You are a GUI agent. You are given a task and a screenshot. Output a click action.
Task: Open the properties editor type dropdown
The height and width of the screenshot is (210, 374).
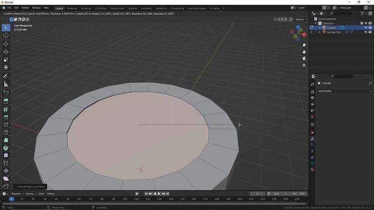pyautogui.click(x=314, y=76)
